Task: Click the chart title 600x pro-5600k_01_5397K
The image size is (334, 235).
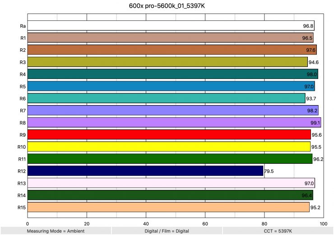Action: coord(167,6)
